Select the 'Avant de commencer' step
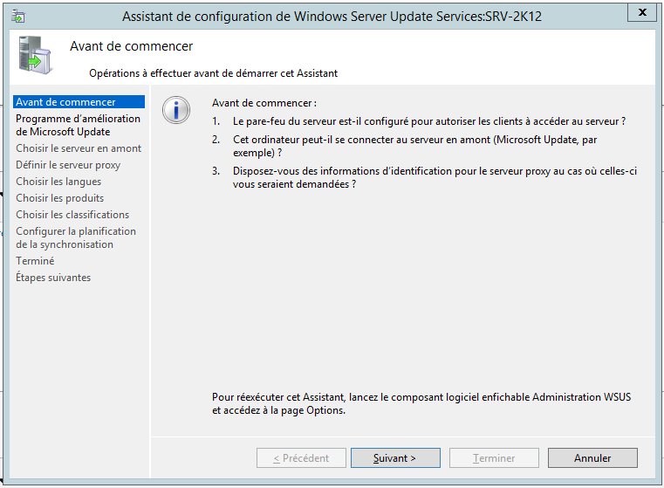 pos(79,102)
